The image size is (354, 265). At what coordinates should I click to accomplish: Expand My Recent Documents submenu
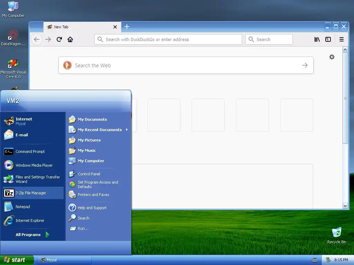(99, 130)
